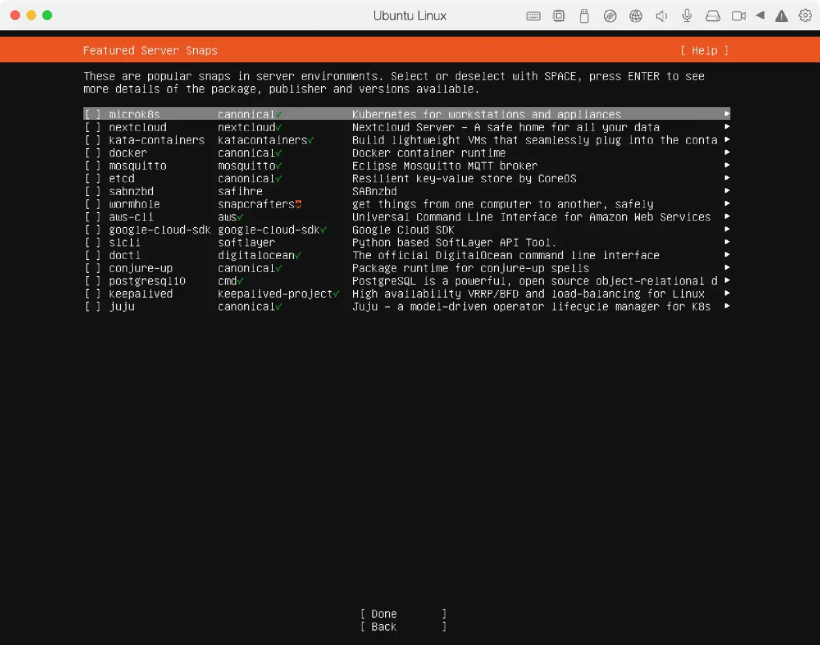Click the slcli snap name

(x=125, y=243)
